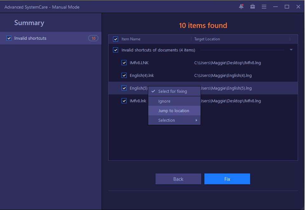Uncheck the IMfv8.LNK item checkbox
Screen dimensions: 305x210
[124, 63]
